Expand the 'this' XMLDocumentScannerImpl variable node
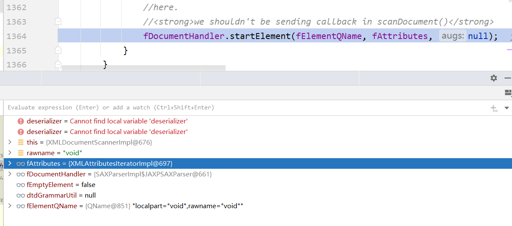 tap(10, 142)
